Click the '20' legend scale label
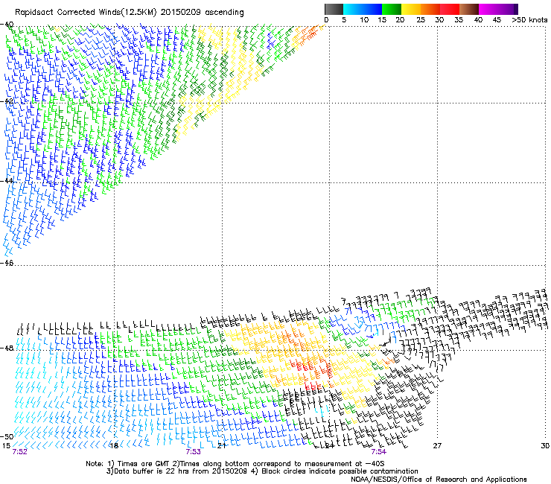This screenshot has height=484, width=551. (400, 20)
